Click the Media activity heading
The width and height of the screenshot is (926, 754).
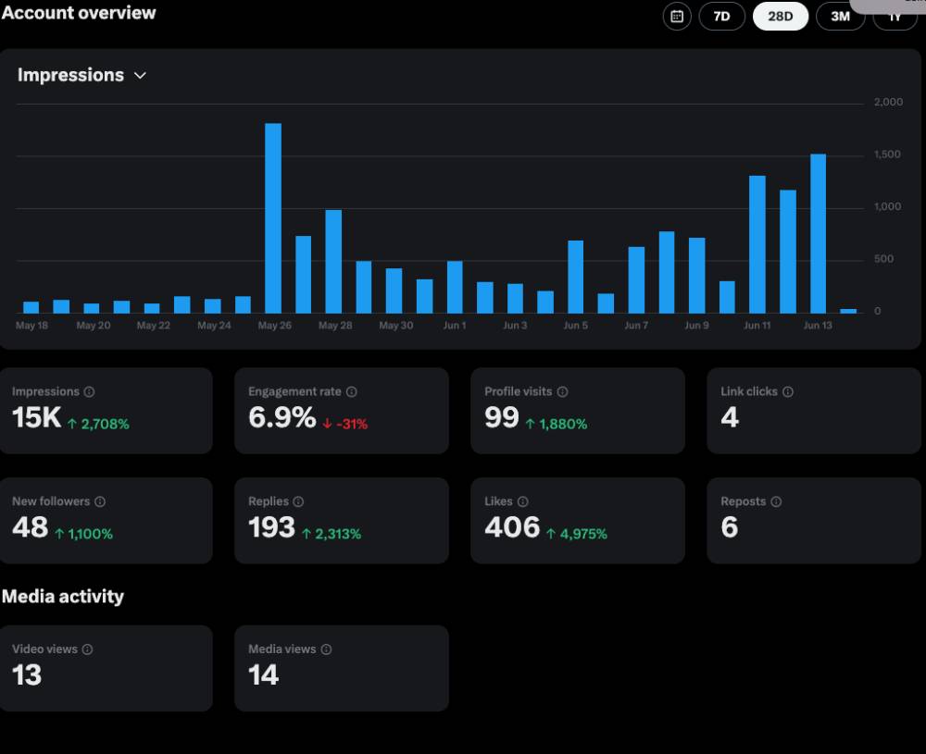[x=63, y=596]
